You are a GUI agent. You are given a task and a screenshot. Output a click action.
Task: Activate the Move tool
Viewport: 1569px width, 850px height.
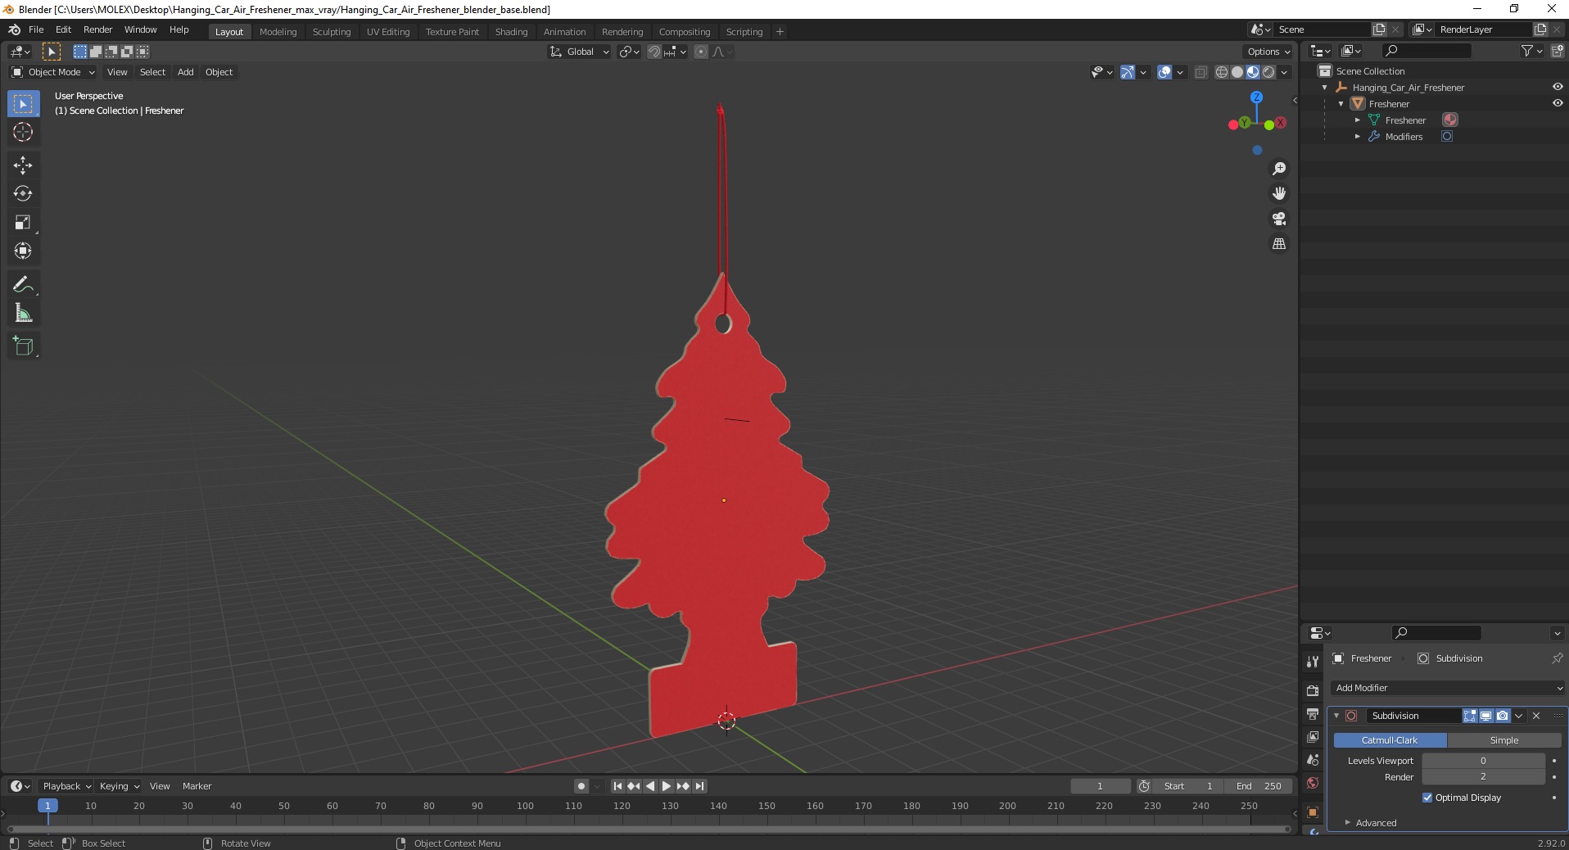(23, 165)
